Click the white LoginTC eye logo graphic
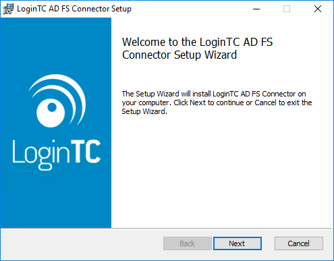Screen dimensions: 334x261 tap(57, 101)
